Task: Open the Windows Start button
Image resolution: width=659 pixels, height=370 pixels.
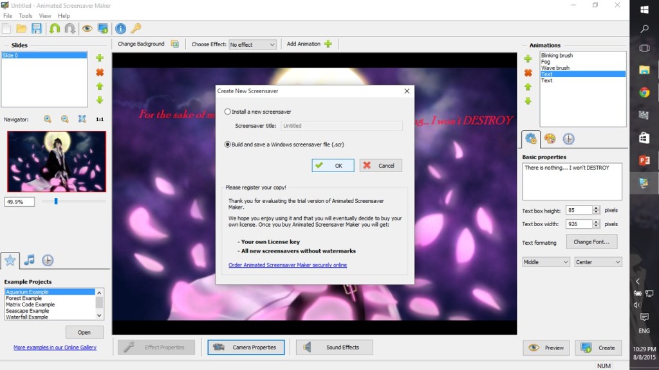Action: tap(644, 9)
